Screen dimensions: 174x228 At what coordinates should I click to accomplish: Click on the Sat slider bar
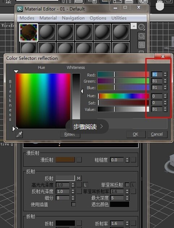pos(123,103)
